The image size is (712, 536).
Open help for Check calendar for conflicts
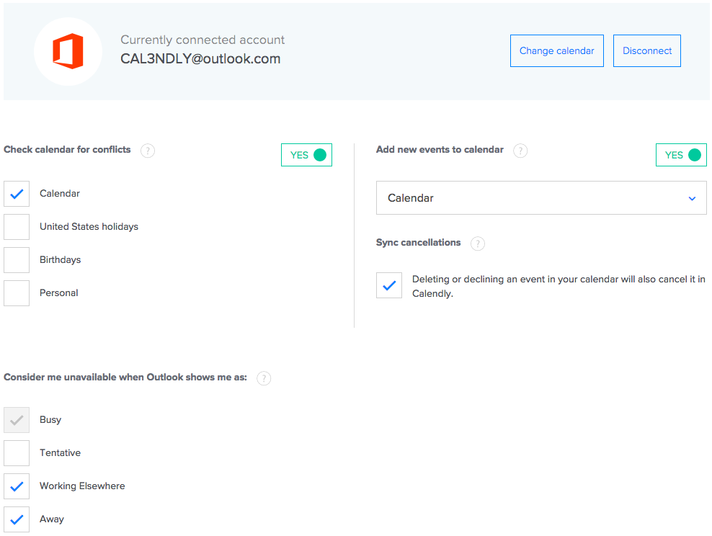[148, 151]
